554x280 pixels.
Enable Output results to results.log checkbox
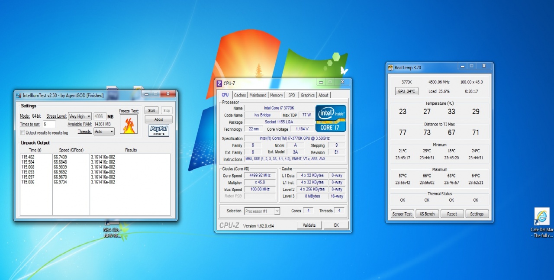pyautogui.click(x=23, y=133)
